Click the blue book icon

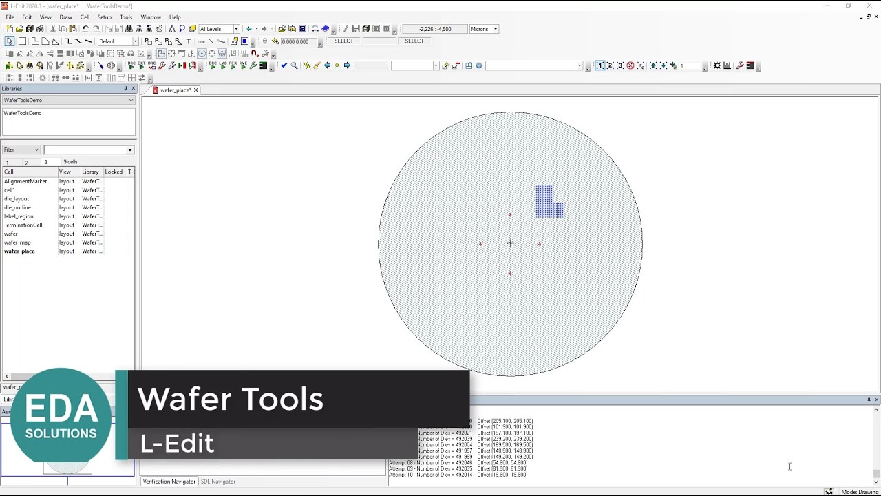pyautogui.click(x=326, y=29)
